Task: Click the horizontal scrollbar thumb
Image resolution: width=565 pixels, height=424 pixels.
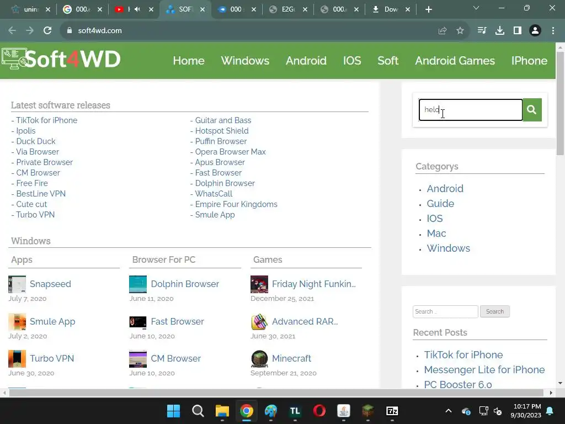Action: 276,393
